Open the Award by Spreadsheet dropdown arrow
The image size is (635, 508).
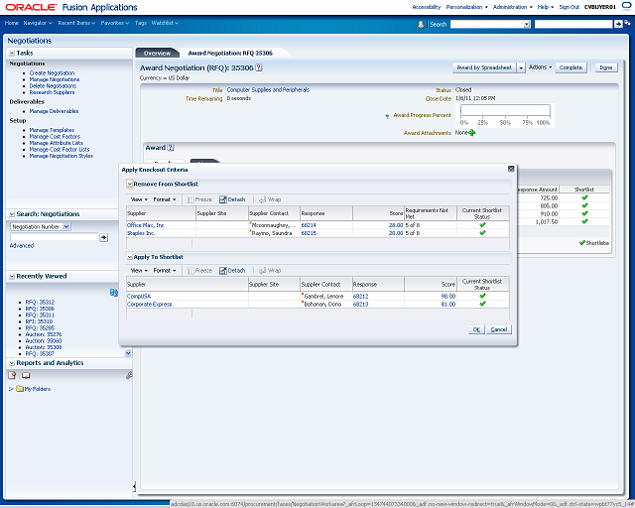click(x=521, y=67)
